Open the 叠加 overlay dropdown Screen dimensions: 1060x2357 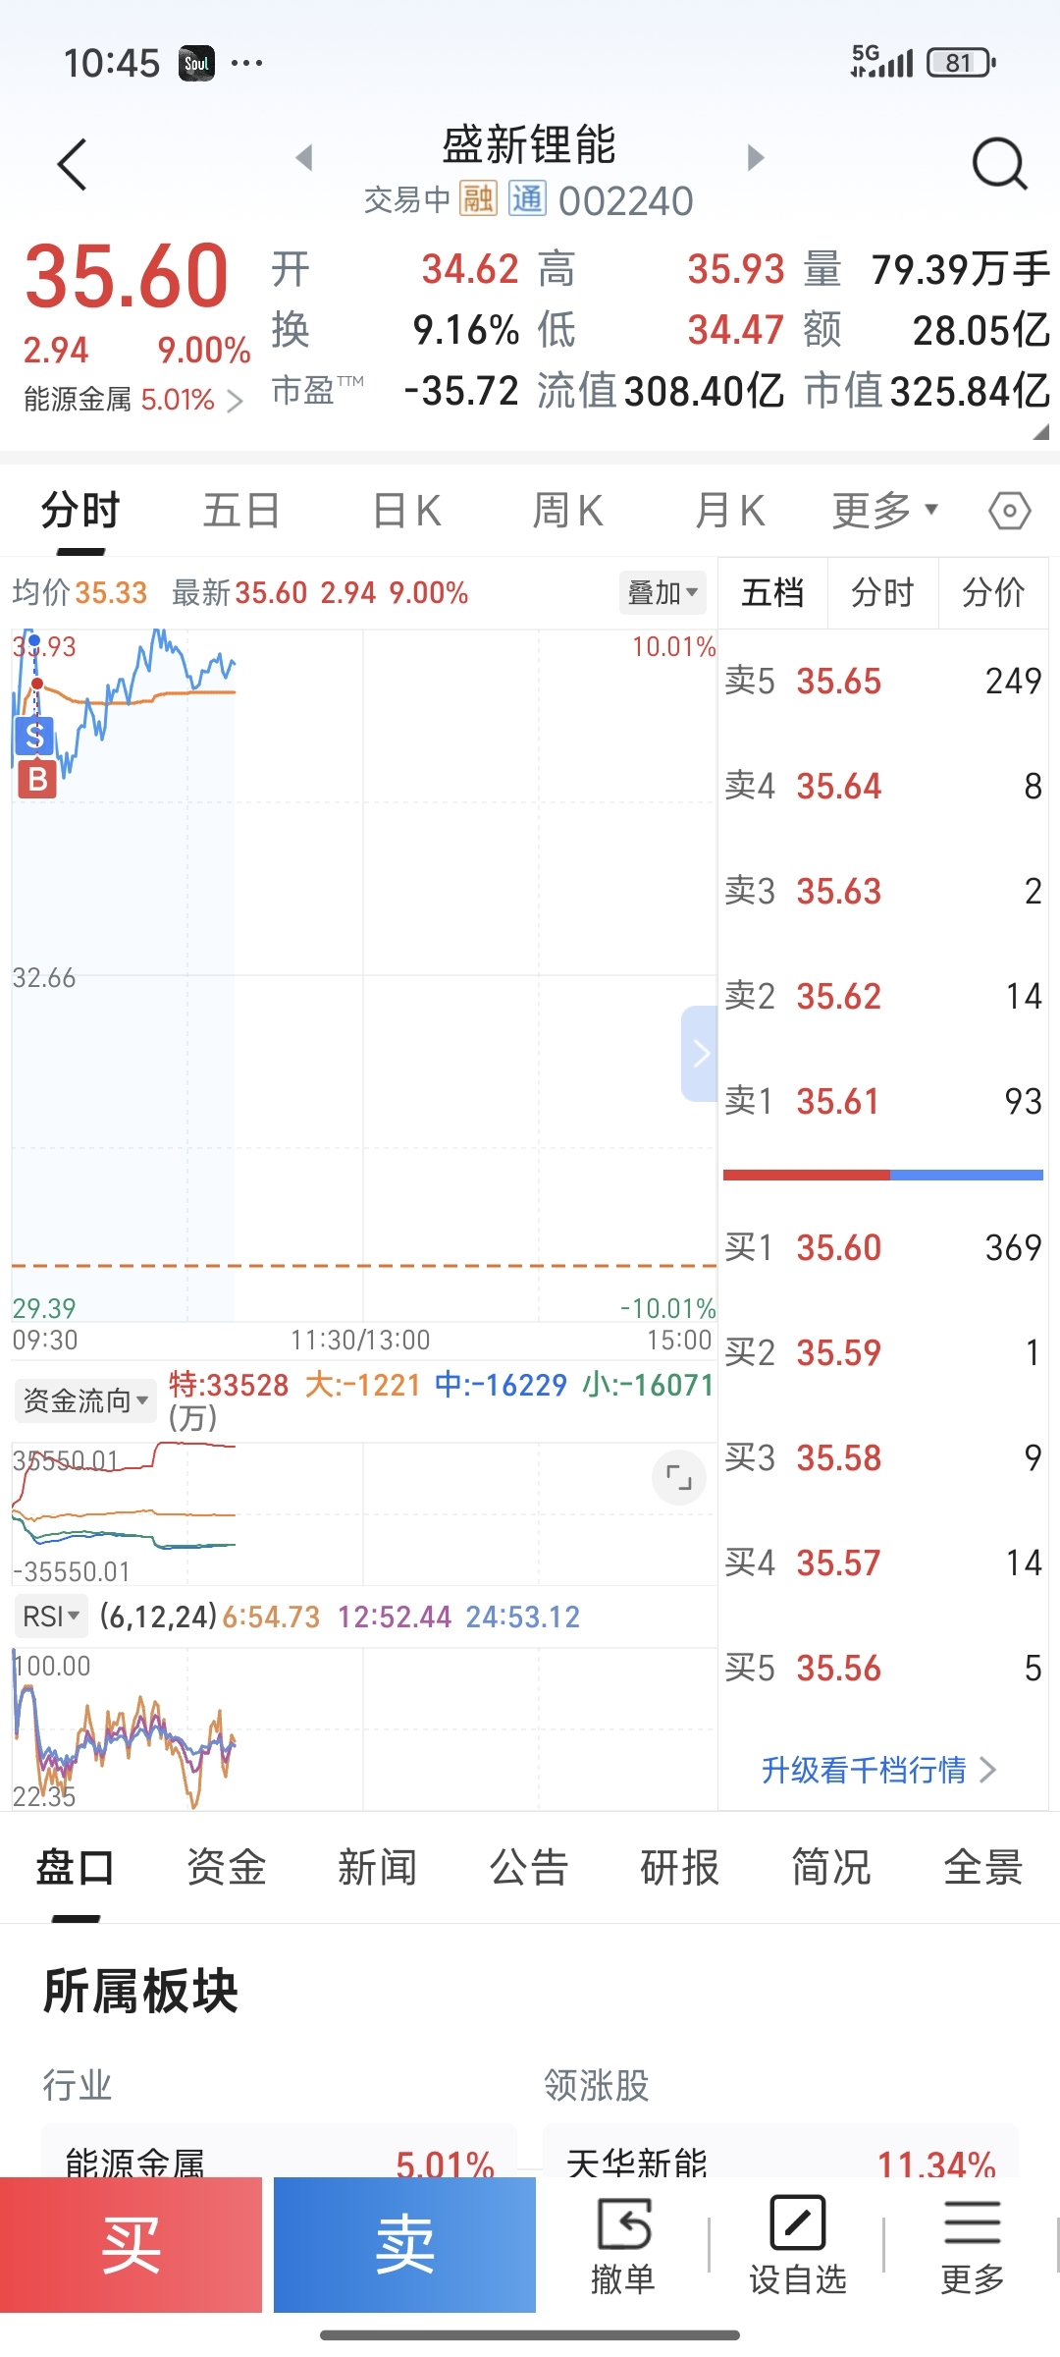tap(662, 592)
